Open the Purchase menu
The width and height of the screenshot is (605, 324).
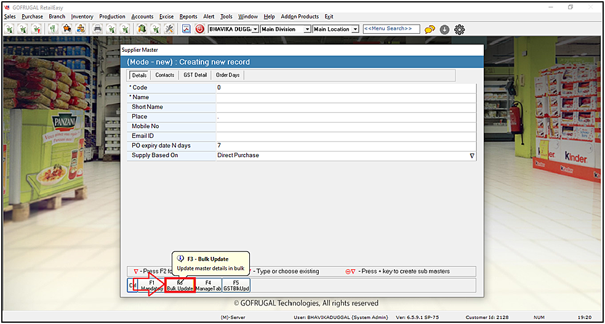point(32,17)
